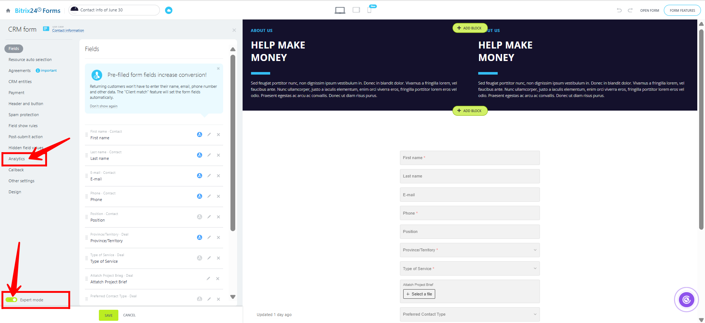This screenshot has height=323, width=705.
Task: Edit the Province/Territory field
Action: click(x=209, y=237)
